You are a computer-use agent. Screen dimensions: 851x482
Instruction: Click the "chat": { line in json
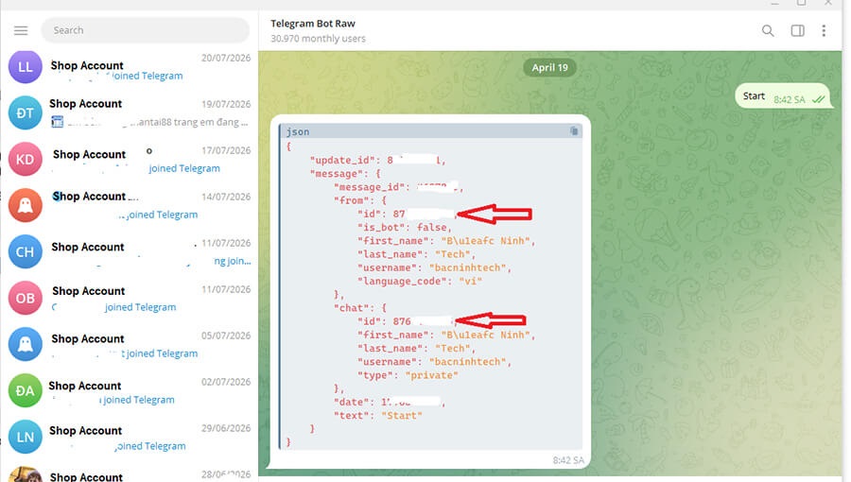point(360,307)
